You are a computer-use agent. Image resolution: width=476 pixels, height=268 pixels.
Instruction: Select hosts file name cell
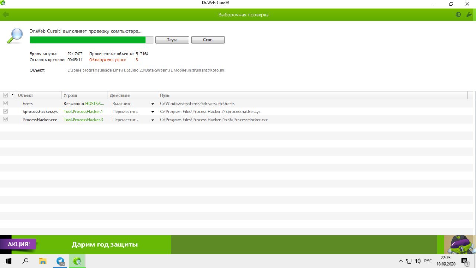(28, 104)
